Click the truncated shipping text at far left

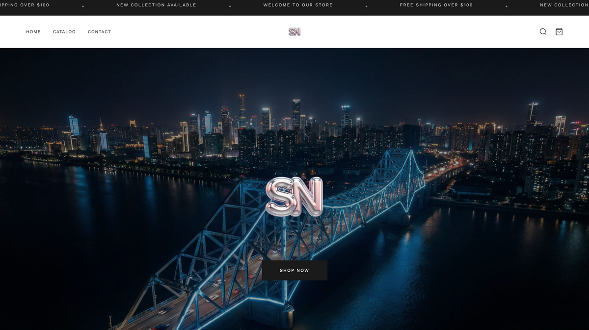(x=25, y=5)
